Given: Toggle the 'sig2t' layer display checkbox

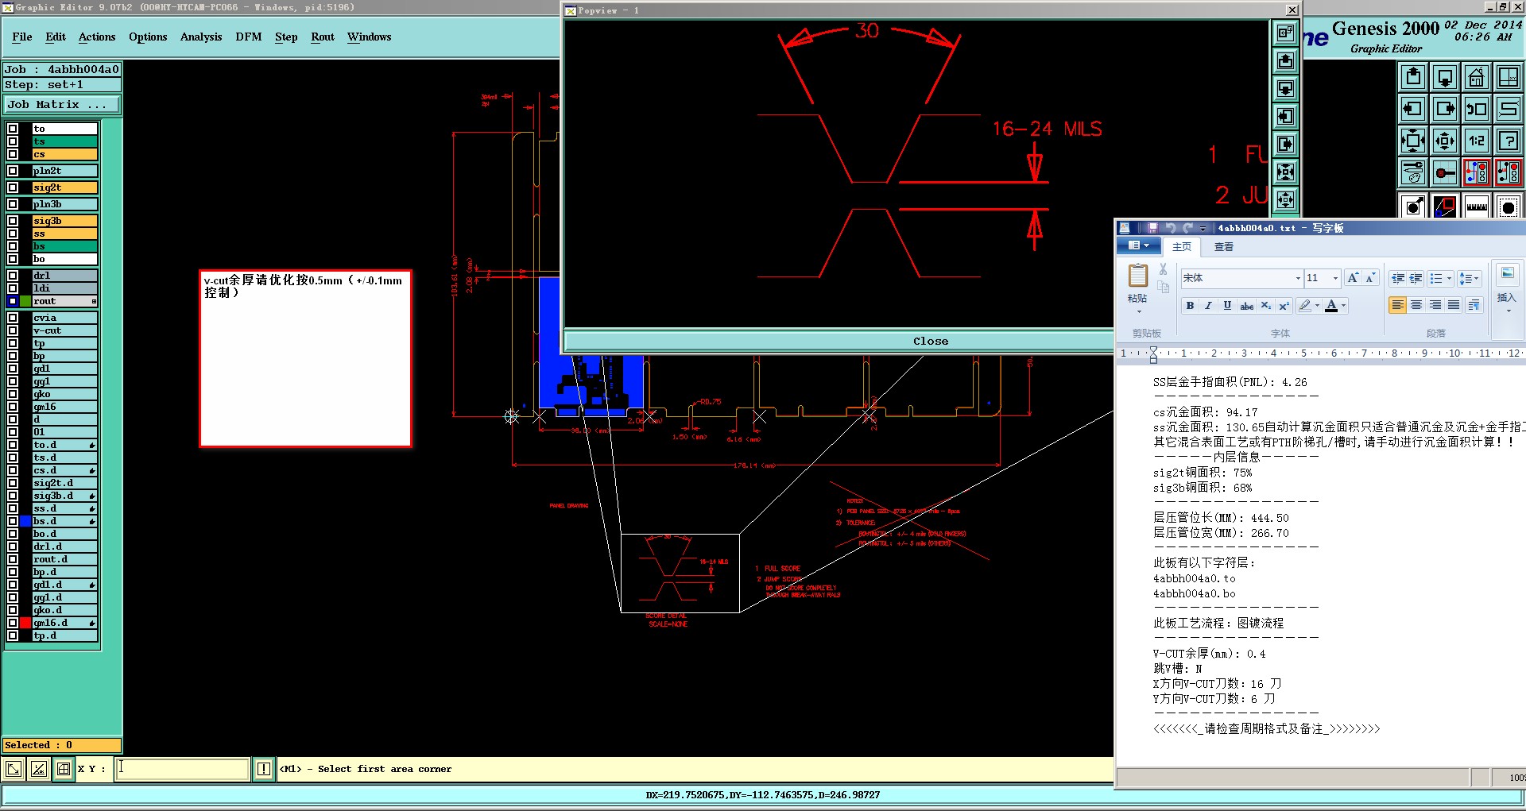Looking at the screenshot, I should pyautogui.click(x=13, y=187).
